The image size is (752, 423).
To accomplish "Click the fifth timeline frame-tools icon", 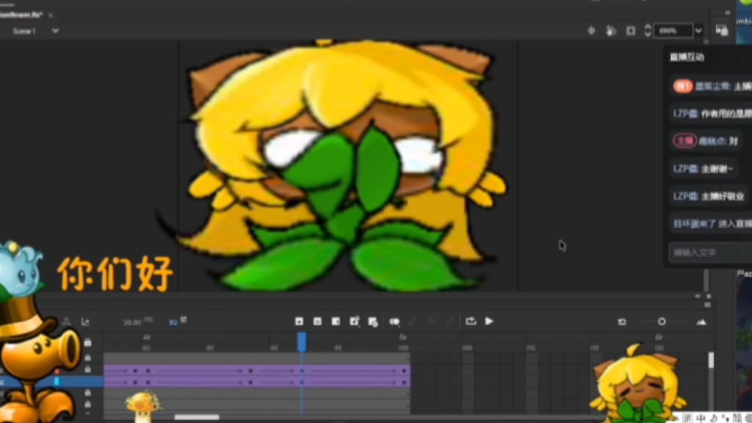I will coord(372,322).
